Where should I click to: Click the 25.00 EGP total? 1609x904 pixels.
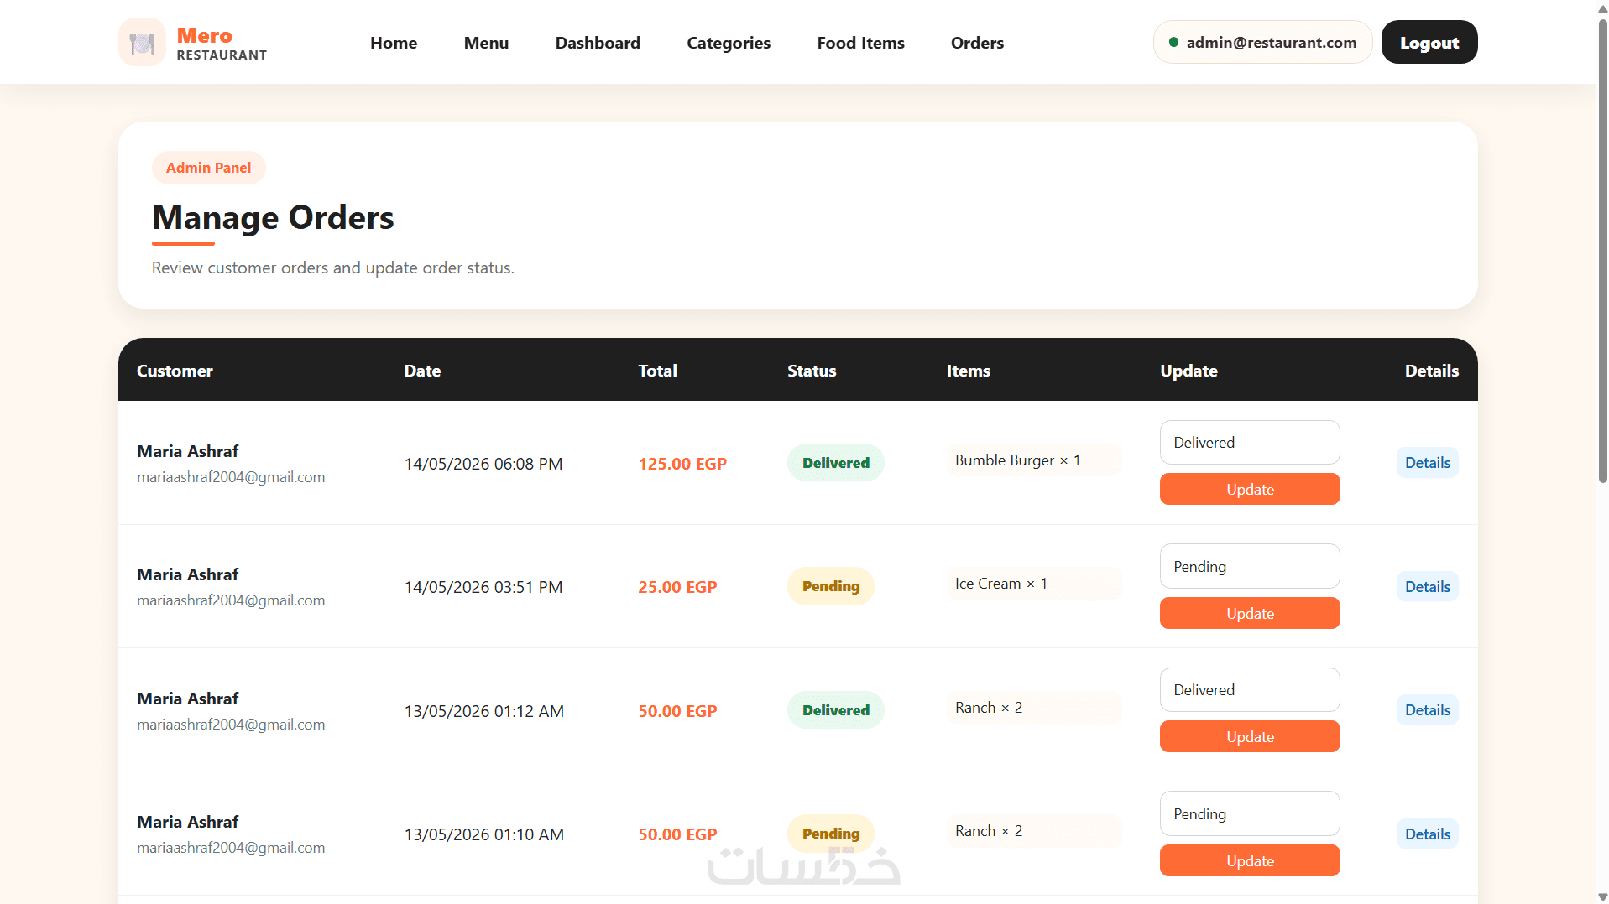pos(677,587)
